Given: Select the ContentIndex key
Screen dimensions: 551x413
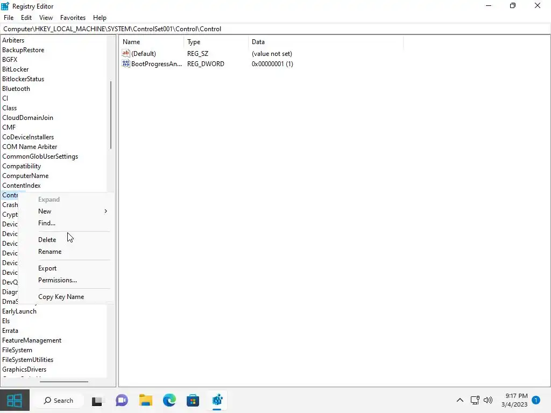Looking at the screenshot, I should point(22,185).
